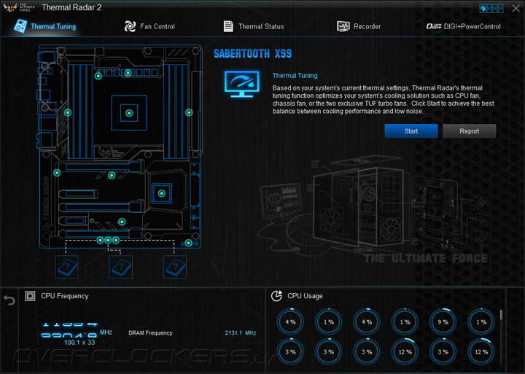Select the sensor near lower PCIe slots
This screenshot has height=374, width=525.
coord(122,222)
